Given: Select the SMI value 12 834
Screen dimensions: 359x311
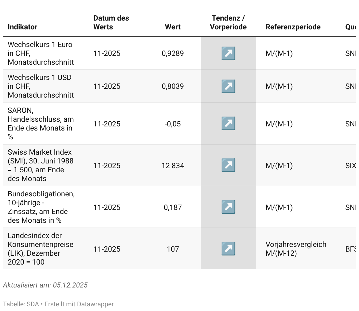Looking at the screenshot, I should click(173, 166).
